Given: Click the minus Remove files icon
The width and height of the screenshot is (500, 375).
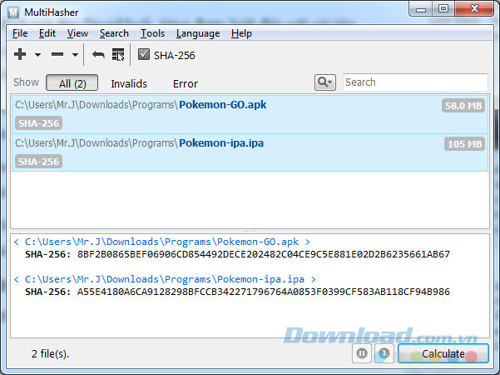Looking at the screenshot, I should click(x=57, y=54).
